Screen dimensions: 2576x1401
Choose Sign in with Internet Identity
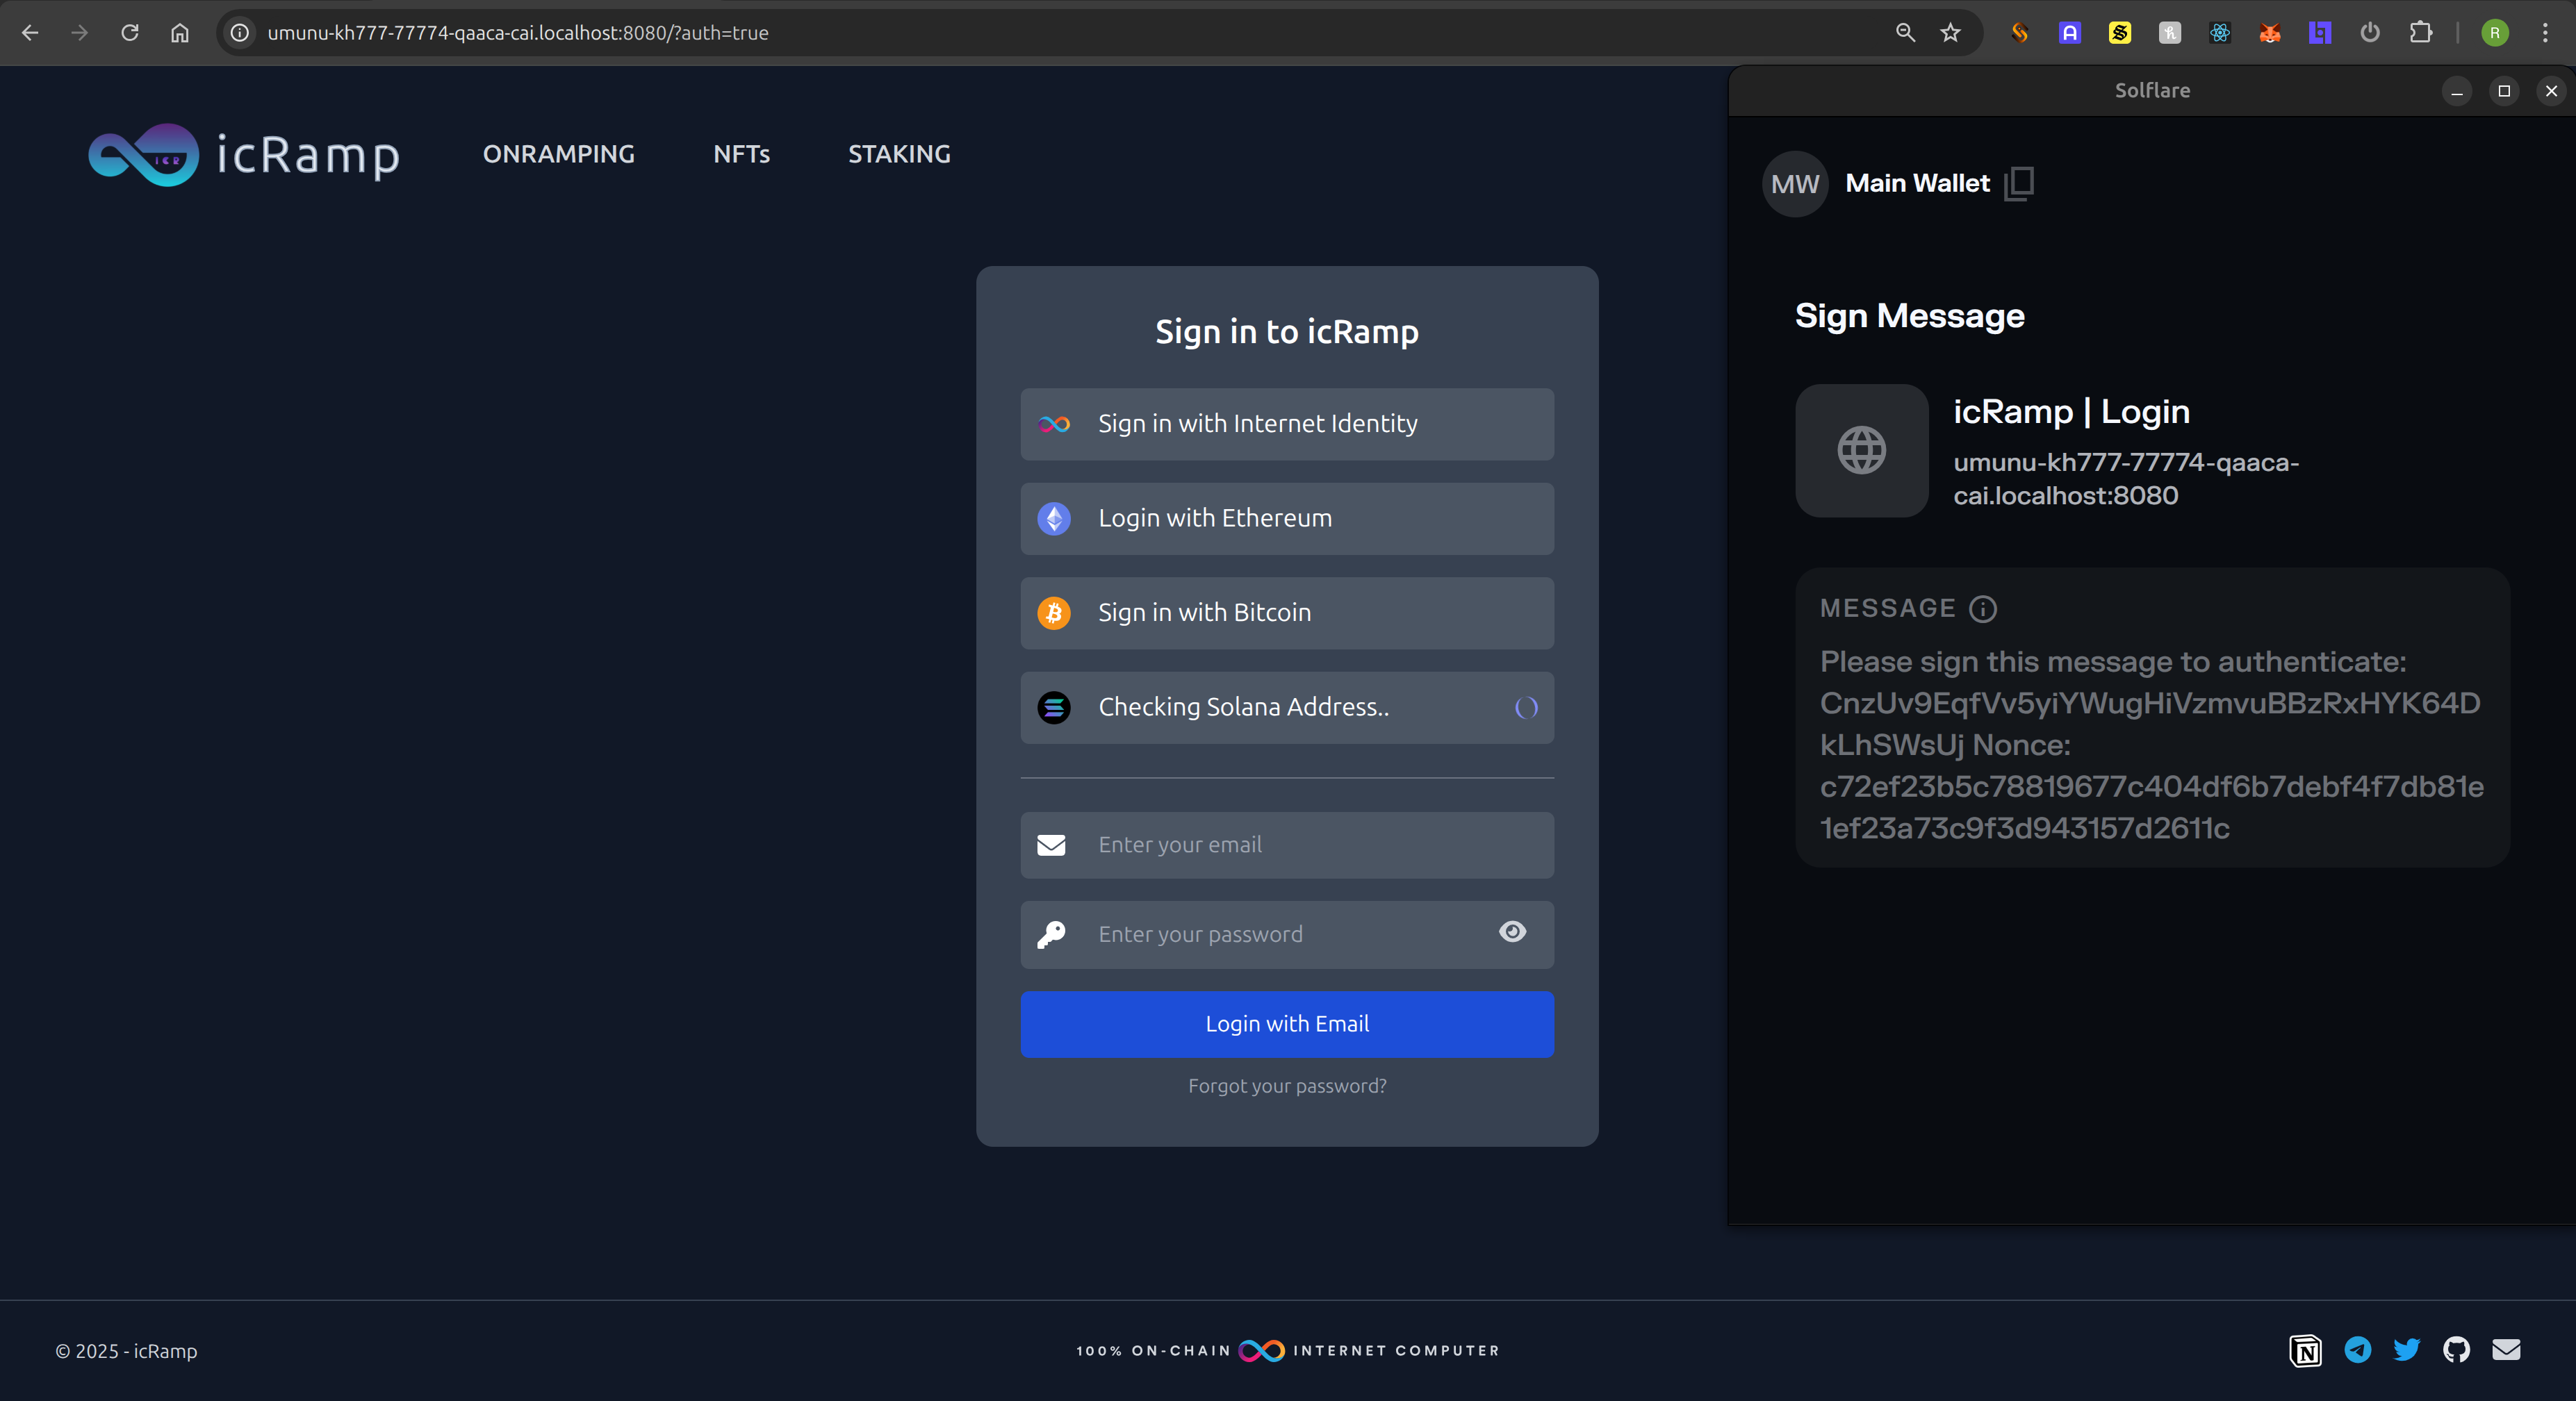pyautogui.click(x=1286, y=424)
